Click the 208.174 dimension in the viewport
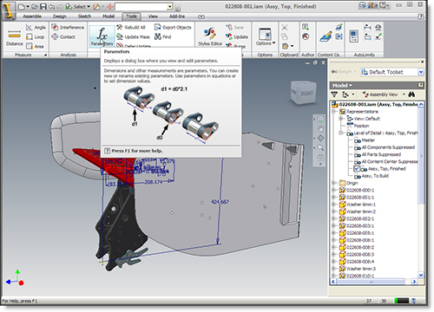 click(x=154, y=182)
